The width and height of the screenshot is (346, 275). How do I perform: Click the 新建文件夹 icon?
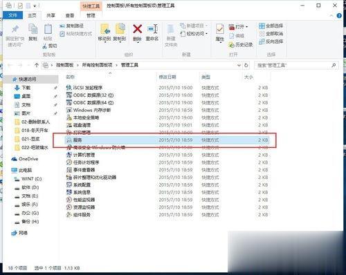click(171, 29)
